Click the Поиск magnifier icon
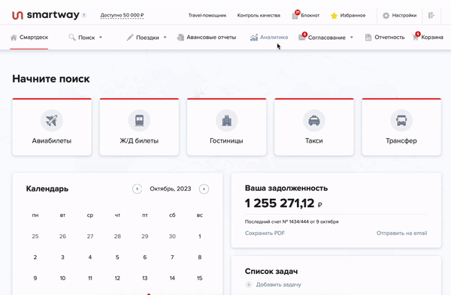 pyautogui.click(x=72, y=38)
